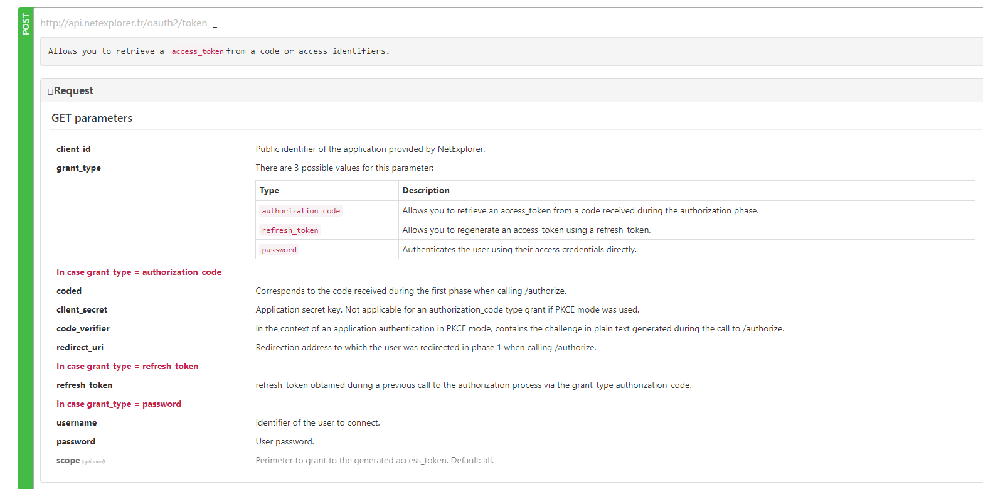Screen dimensions: 983x489
Task: Click the password badge in the Type column
Action: [x=279, y=249]
